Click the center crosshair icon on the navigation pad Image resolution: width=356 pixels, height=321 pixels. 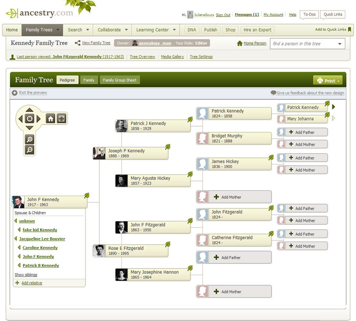pos(28,118)
